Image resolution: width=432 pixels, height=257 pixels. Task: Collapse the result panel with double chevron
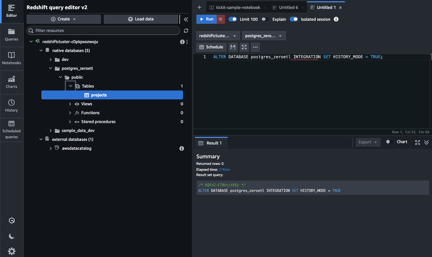pos(426,142)
